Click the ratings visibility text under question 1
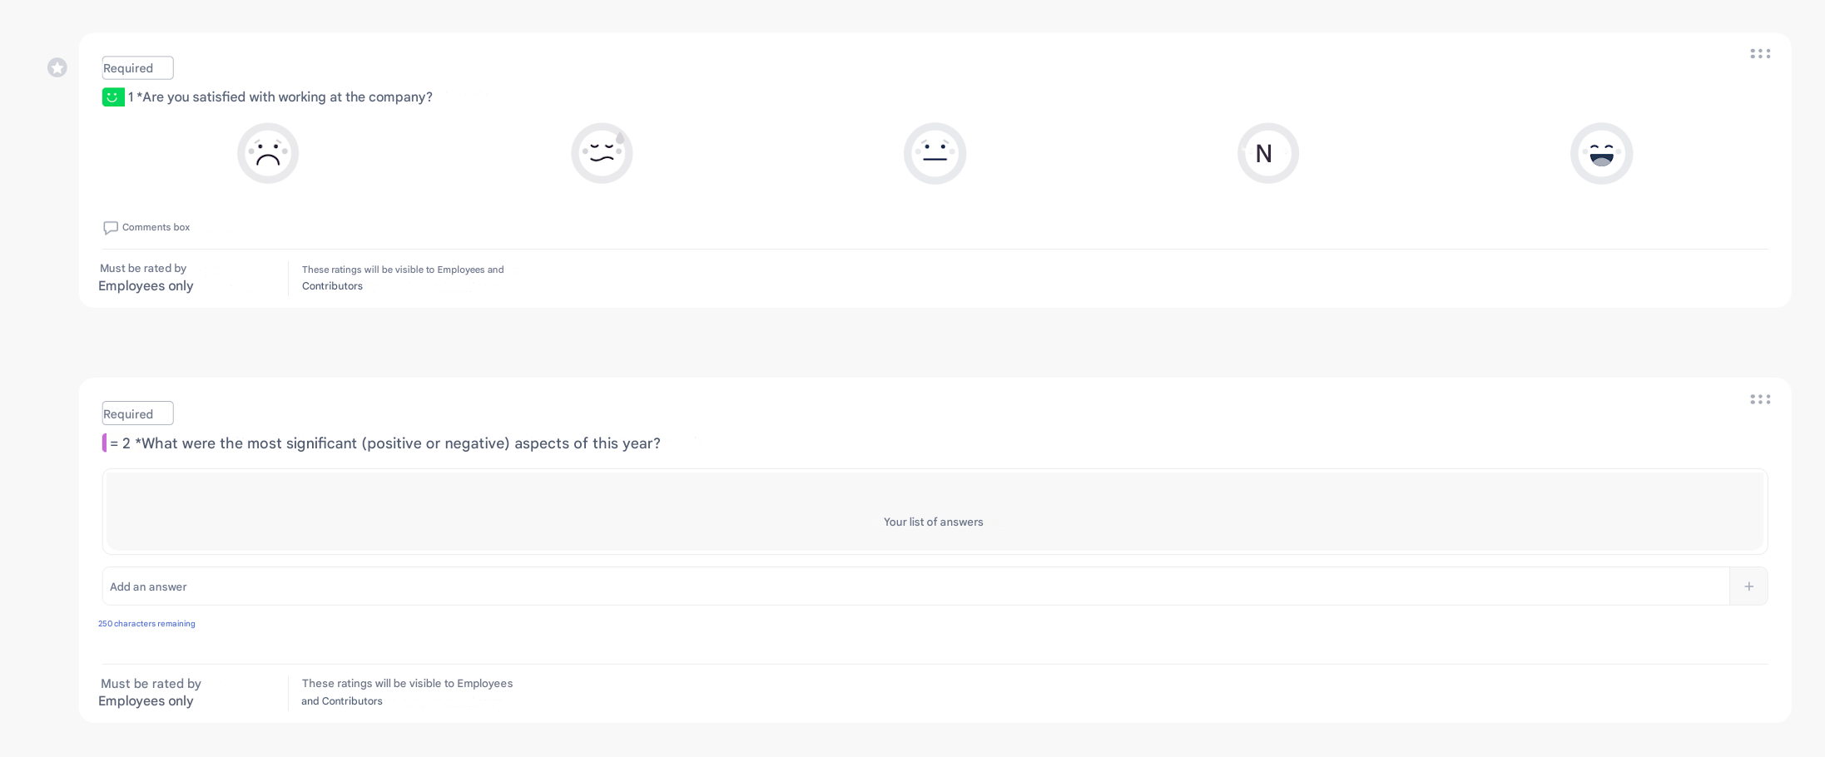The image size is (1825, 757). click(x=403, y=278)
